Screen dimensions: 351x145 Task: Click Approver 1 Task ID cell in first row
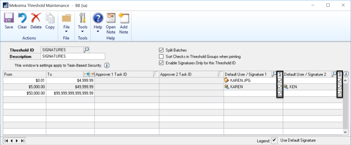click(x=127, y=80)
